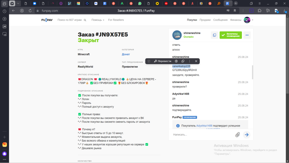Viewport: 289px width, 163px height.
Task: Expand the profile avatar dropdown arrow
Action: point(253,20)
